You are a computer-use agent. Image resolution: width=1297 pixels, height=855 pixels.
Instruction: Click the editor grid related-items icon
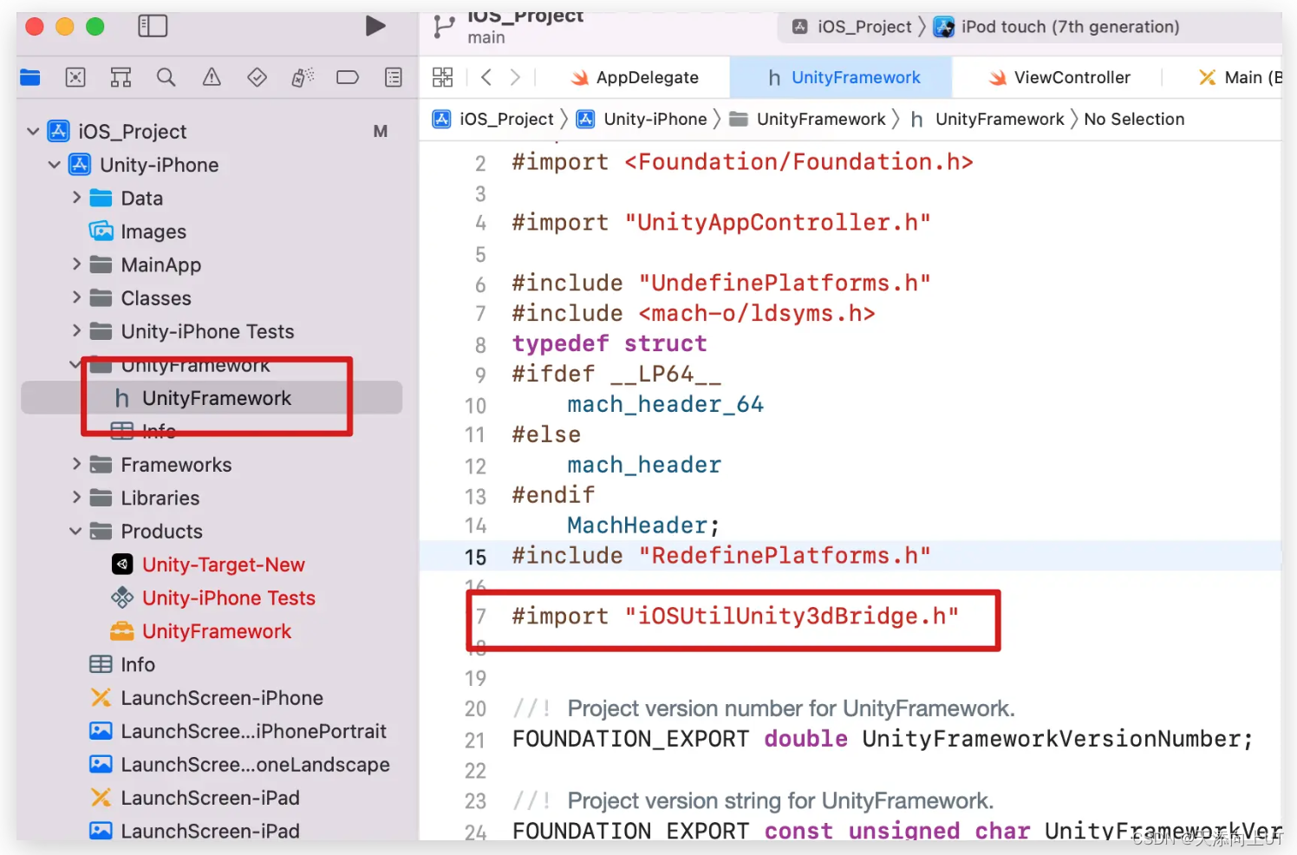coord(442,77)
